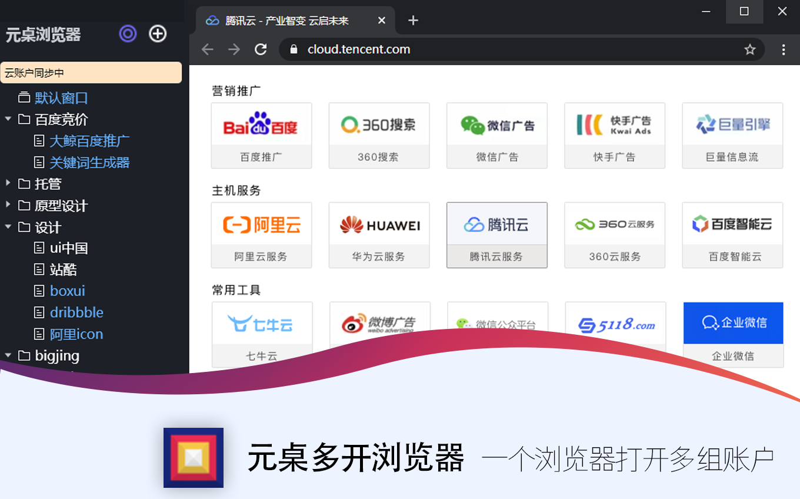
Task: Open the 企业微信 tile
Action: coord(733,334)
